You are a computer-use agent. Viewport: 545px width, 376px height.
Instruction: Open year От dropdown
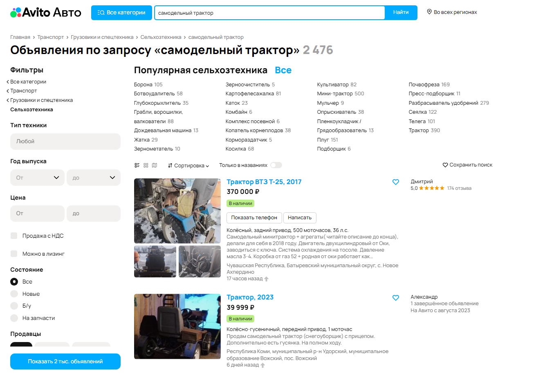37,178
